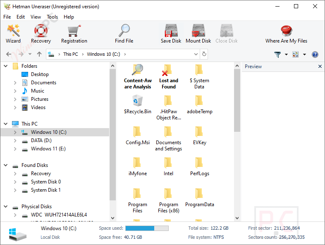
Task: Click the filter funnel icon
Action: (277, 55)
